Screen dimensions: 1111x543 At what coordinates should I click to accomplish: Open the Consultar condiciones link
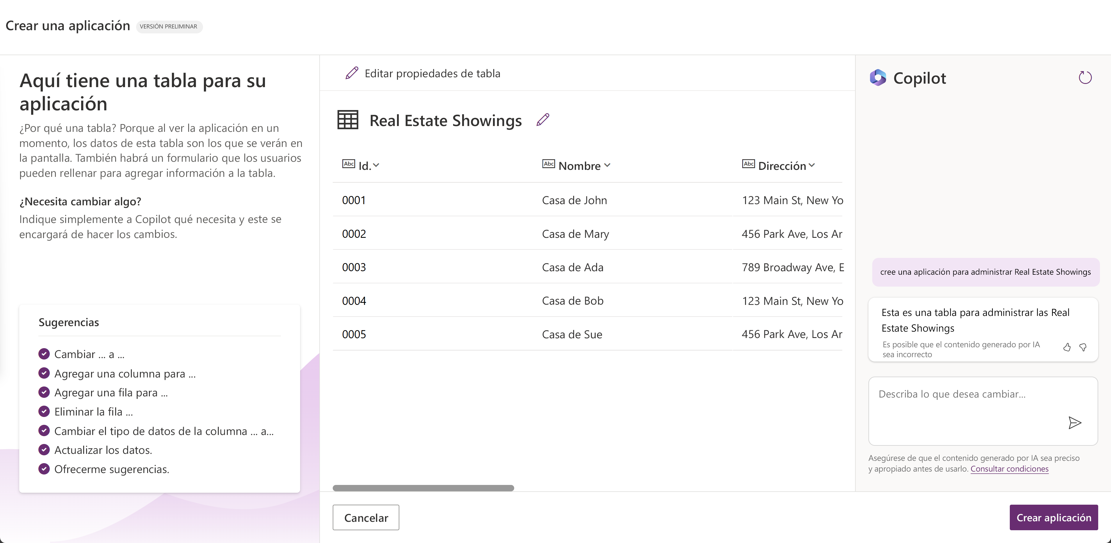tap(1009, 469)
